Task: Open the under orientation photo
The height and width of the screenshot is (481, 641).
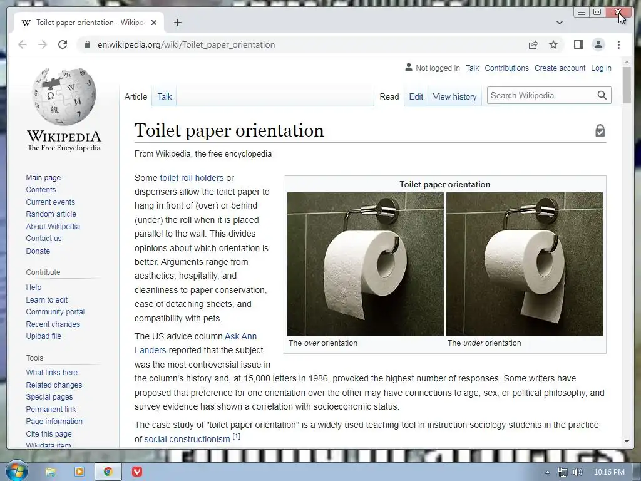Action: click(x=525, y=264)
